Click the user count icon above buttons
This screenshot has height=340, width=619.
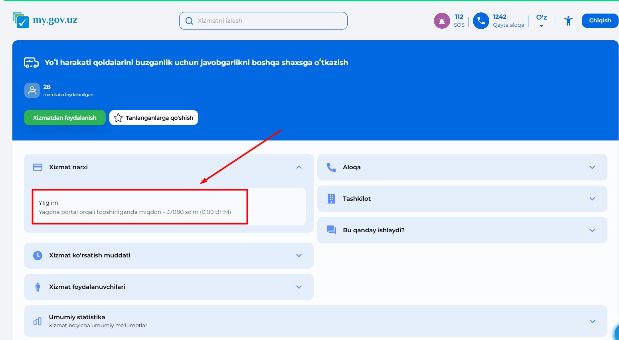(32, 91)
